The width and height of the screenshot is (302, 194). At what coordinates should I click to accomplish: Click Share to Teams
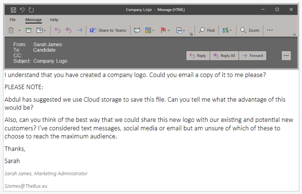(x=108, y=30)
